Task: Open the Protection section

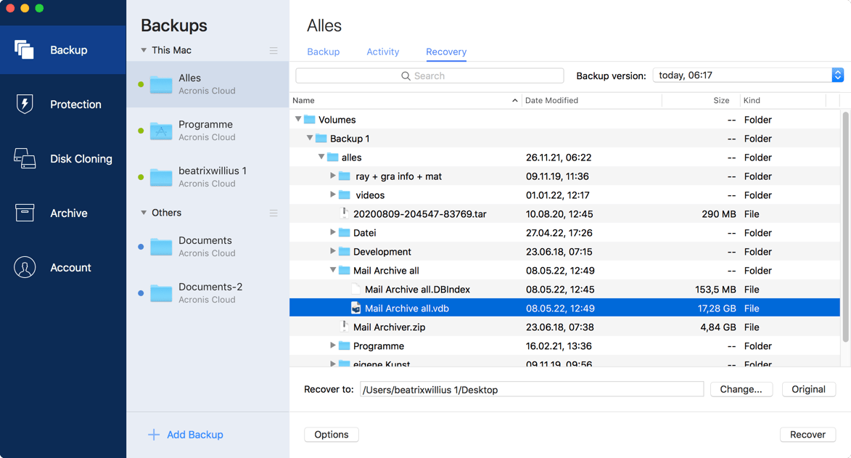Action: point(63,104)
